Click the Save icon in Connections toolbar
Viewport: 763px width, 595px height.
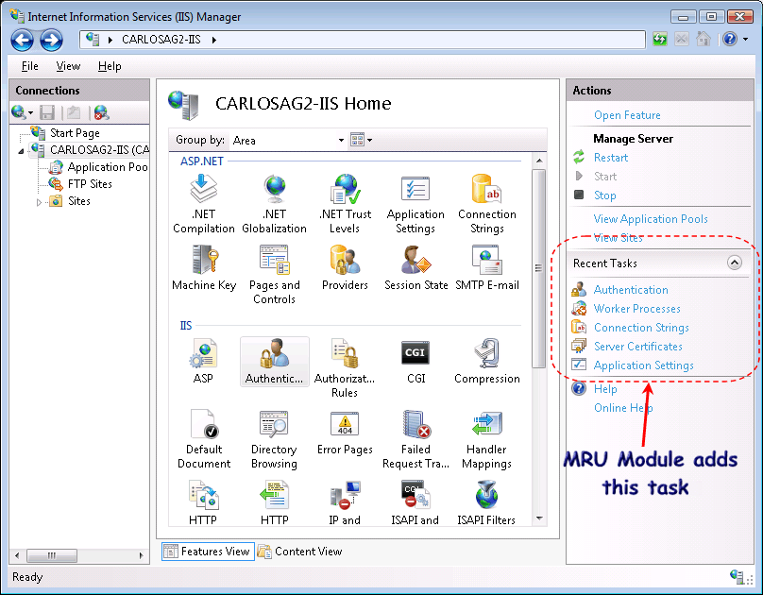coord(47,113)
